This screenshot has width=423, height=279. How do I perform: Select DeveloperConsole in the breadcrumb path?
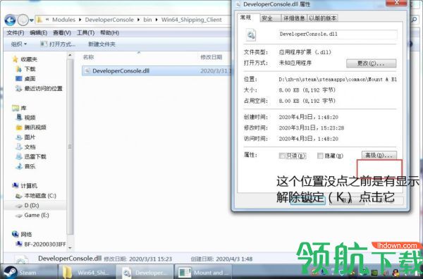point(109,20)
